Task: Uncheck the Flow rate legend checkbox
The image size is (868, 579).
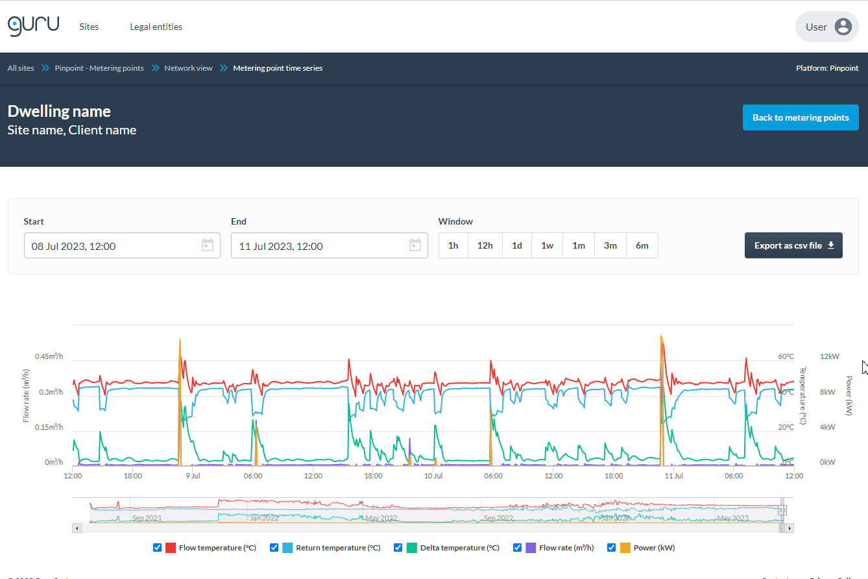Action: (517, 547)
